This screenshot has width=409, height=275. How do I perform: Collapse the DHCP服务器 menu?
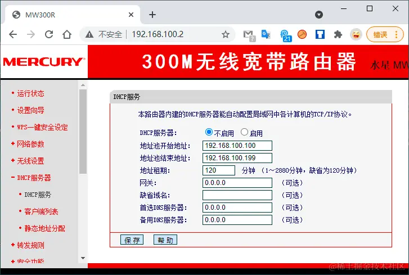[34, 178]
